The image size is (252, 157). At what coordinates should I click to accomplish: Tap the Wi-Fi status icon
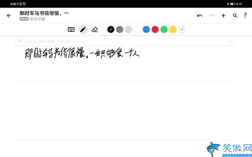pos(24,4)
